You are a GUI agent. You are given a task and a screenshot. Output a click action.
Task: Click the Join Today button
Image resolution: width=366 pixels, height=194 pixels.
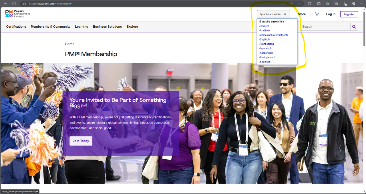pos(81,141)
